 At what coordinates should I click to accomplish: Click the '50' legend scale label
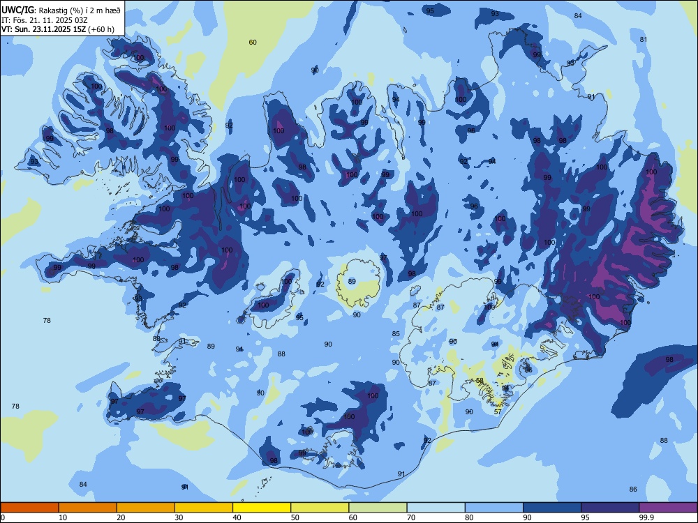coord(295,517)
